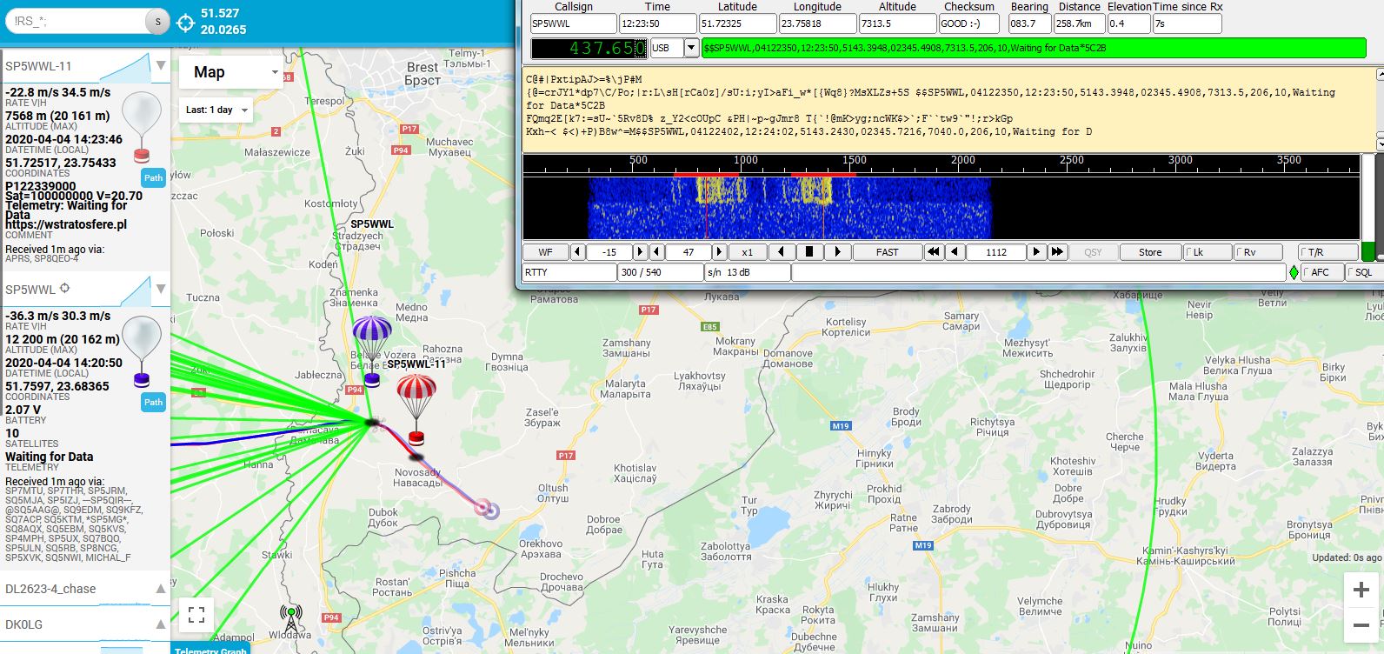The height and width of the screenshot is (654, 1384).
Task: Click the search submit 'S' button
Action: pos(157,23)
